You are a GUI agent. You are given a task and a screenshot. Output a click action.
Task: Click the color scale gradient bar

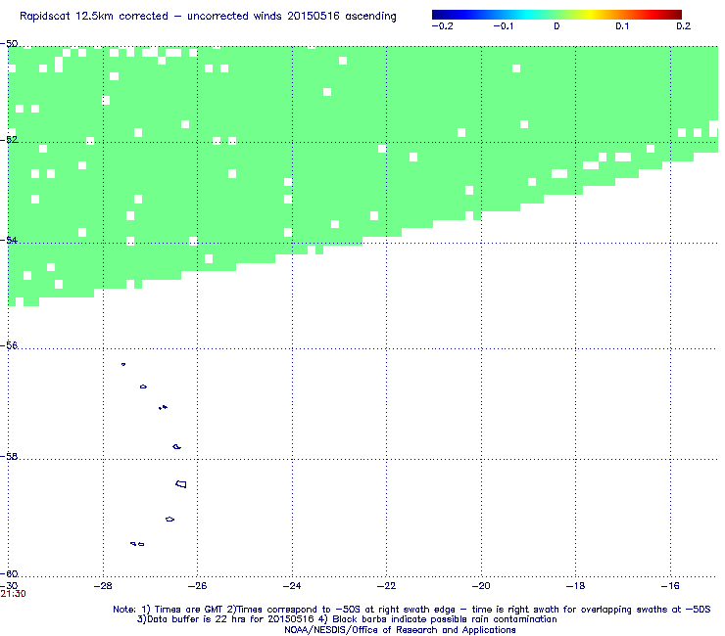pyautogui.click(x=556, y=15)
